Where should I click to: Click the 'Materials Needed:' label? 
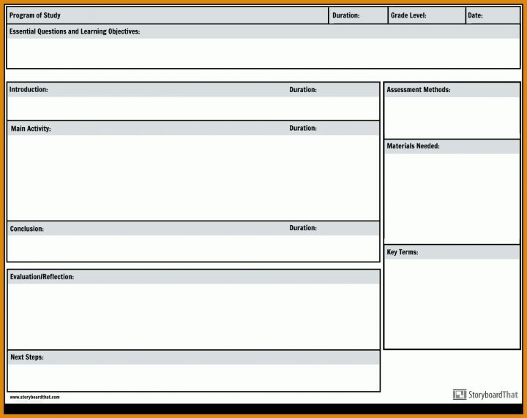click(413, 146)
